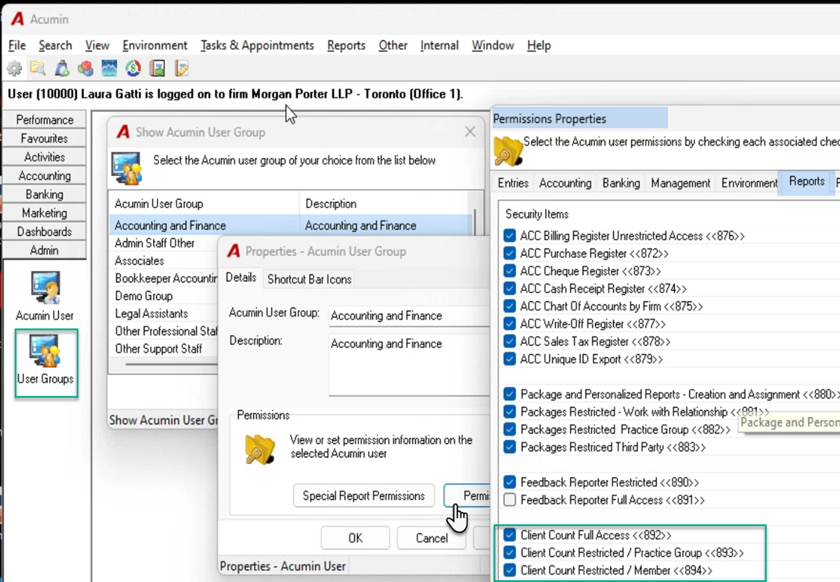Image resolution: width=840 pixels, height=582 pixels.
Task: Toggle Feedback Reporter Restricted checkbox
Action: [x=509, y=483]
